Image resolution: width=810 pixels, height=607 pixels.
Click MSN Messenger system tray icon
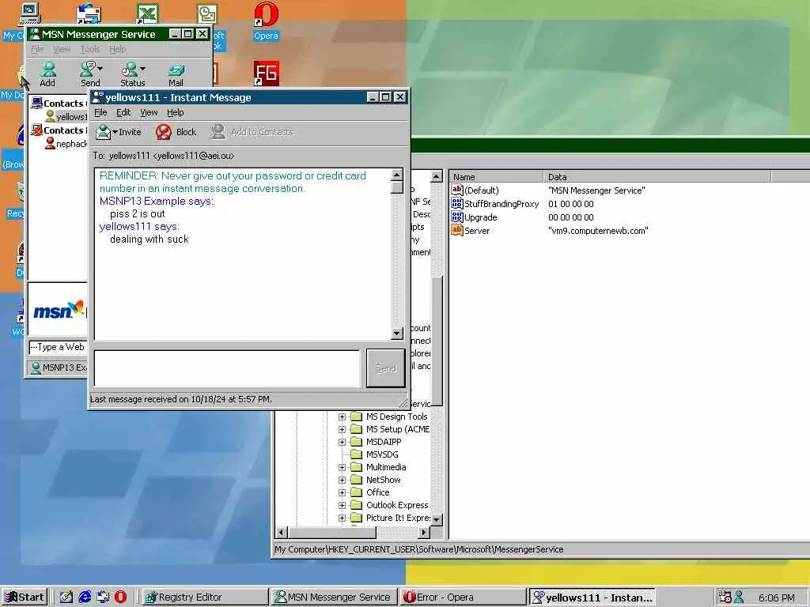pyautogui.click(x=739, y=598)
